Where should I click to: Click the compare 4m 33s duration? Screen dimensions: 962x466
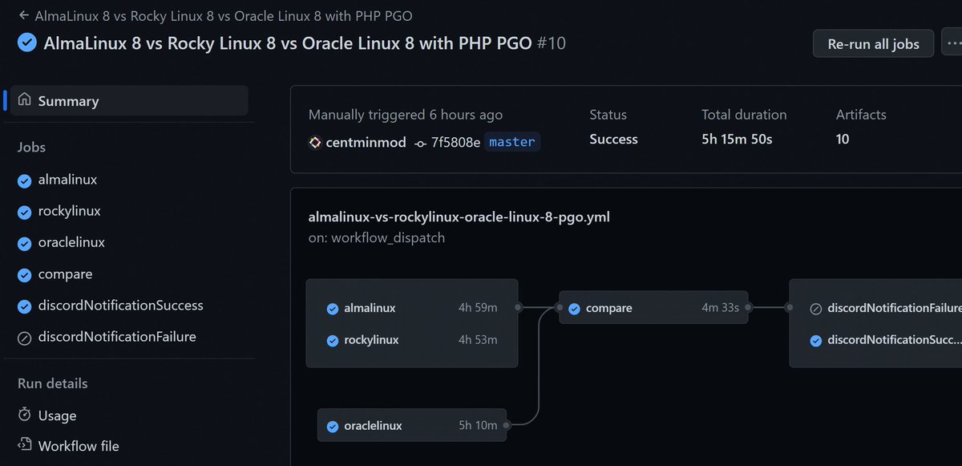tap(720, 308)
